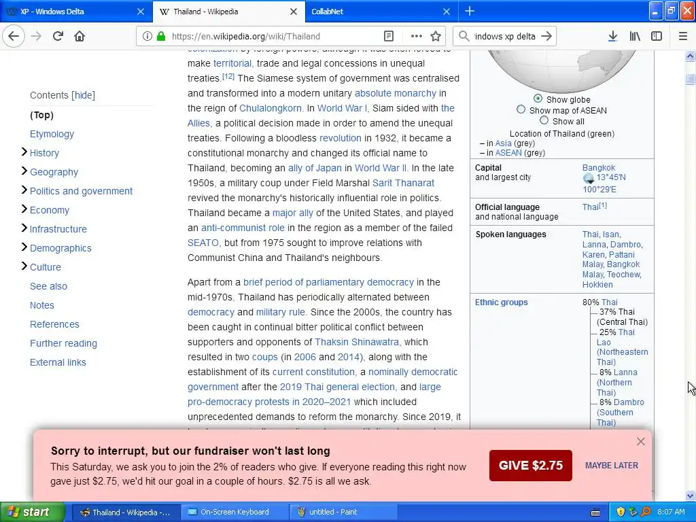Screen dimensions: 696x522
Task: Go back with the browser back arrow
Action: (14, 37)
